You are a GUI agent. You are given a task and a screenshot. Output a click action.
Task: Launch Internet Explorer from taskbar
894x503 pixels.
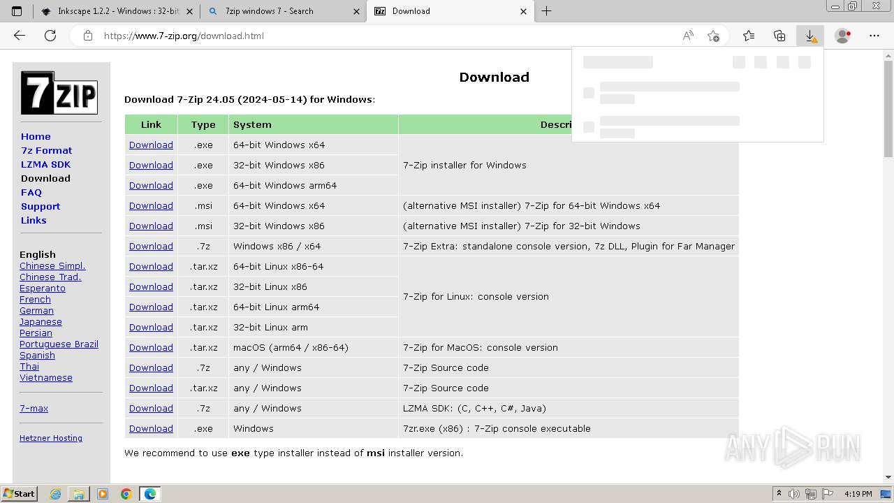click(56, 494)
